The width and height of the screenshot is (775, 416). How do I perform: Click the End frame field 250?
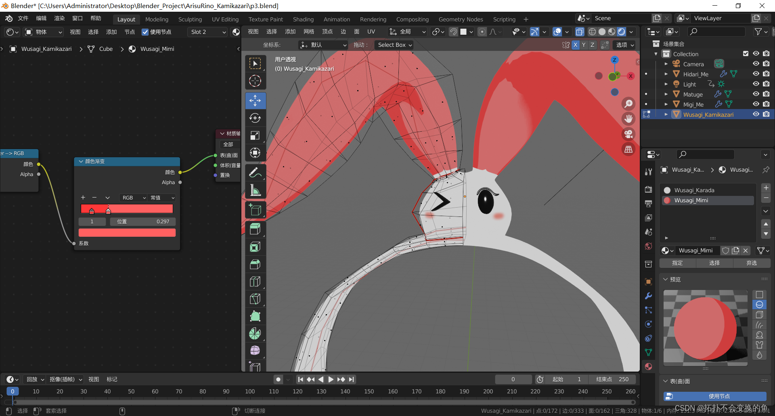613,379
